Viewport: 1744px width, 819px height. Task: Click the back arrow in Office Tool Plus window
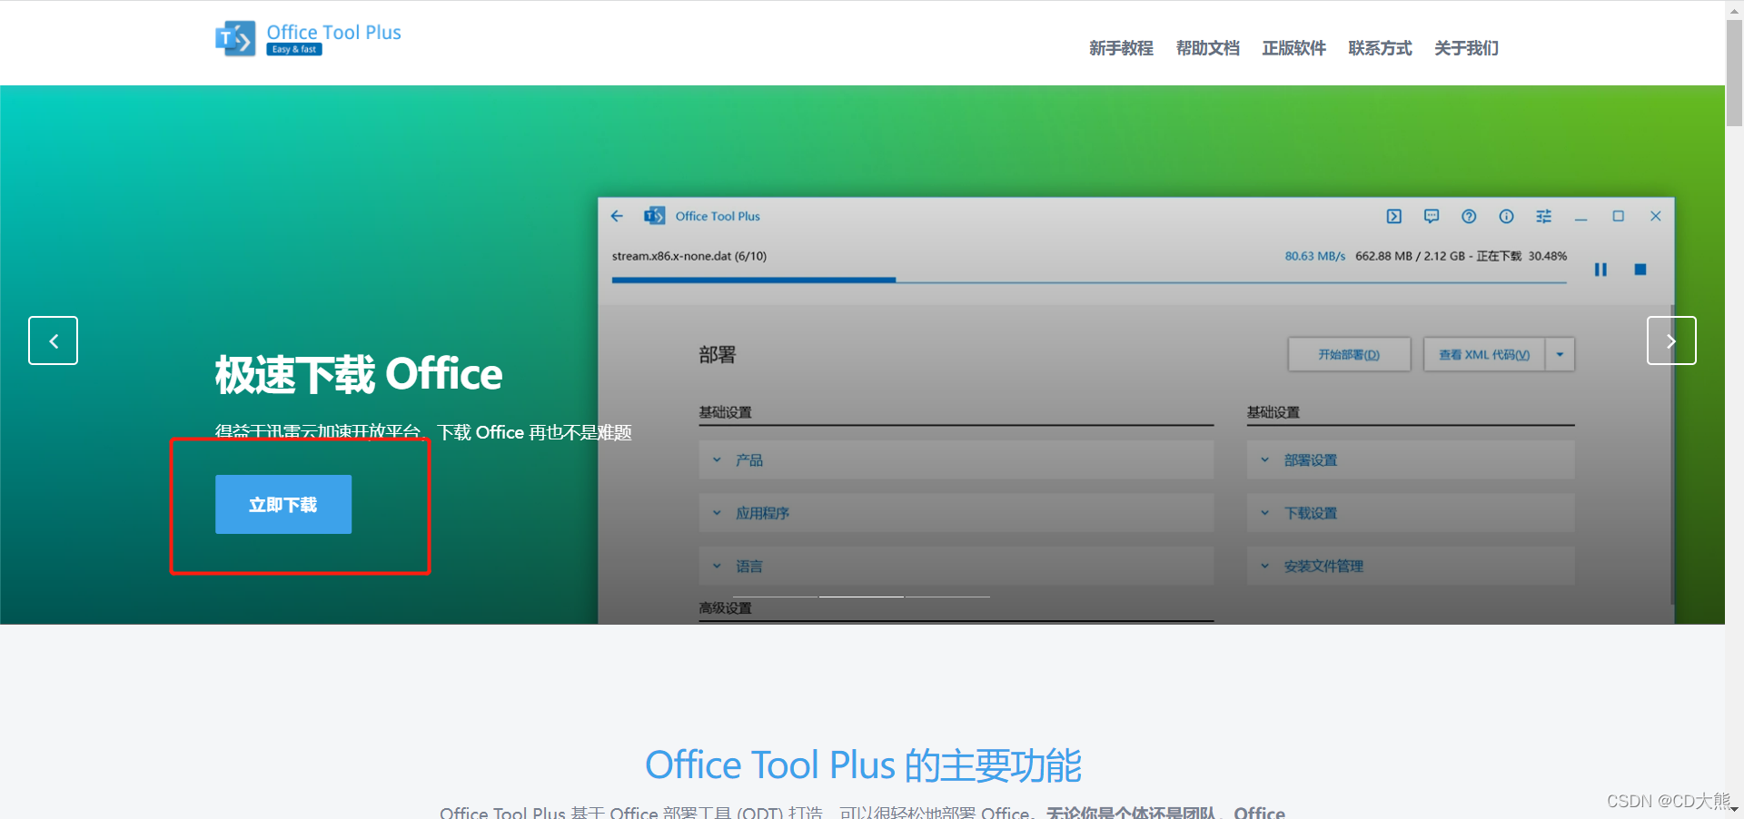tap(618, 216)
